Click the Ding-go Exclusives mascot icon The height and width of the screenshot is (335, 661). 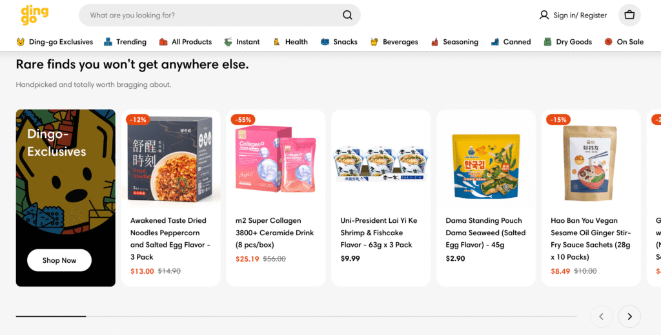pos(21,42)
